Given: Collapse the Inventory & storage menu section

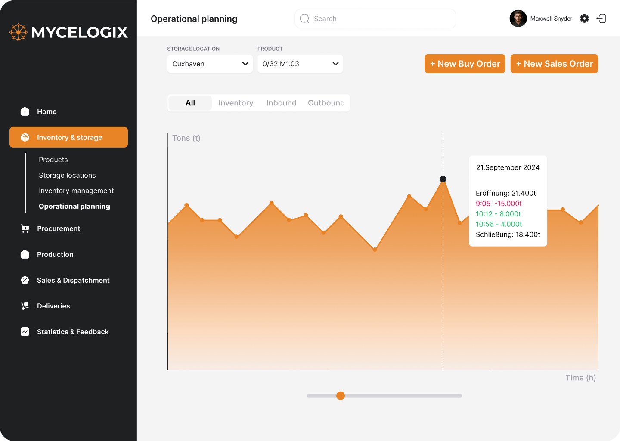Looking at the screenshot, I should (x=69, y=137).
